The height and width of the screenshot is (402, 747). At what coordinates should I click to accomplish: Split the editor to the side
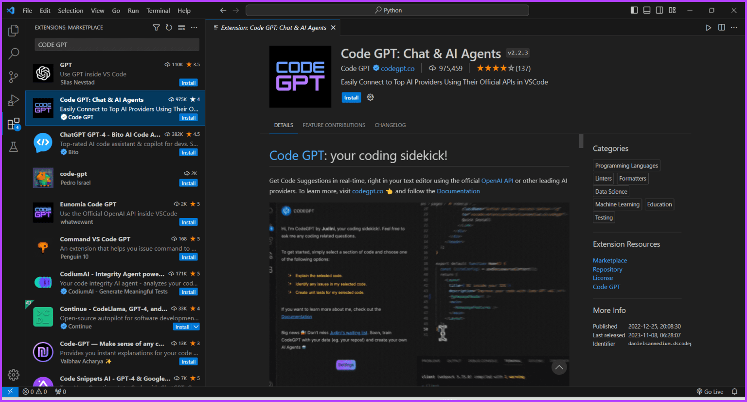(721, 28)
